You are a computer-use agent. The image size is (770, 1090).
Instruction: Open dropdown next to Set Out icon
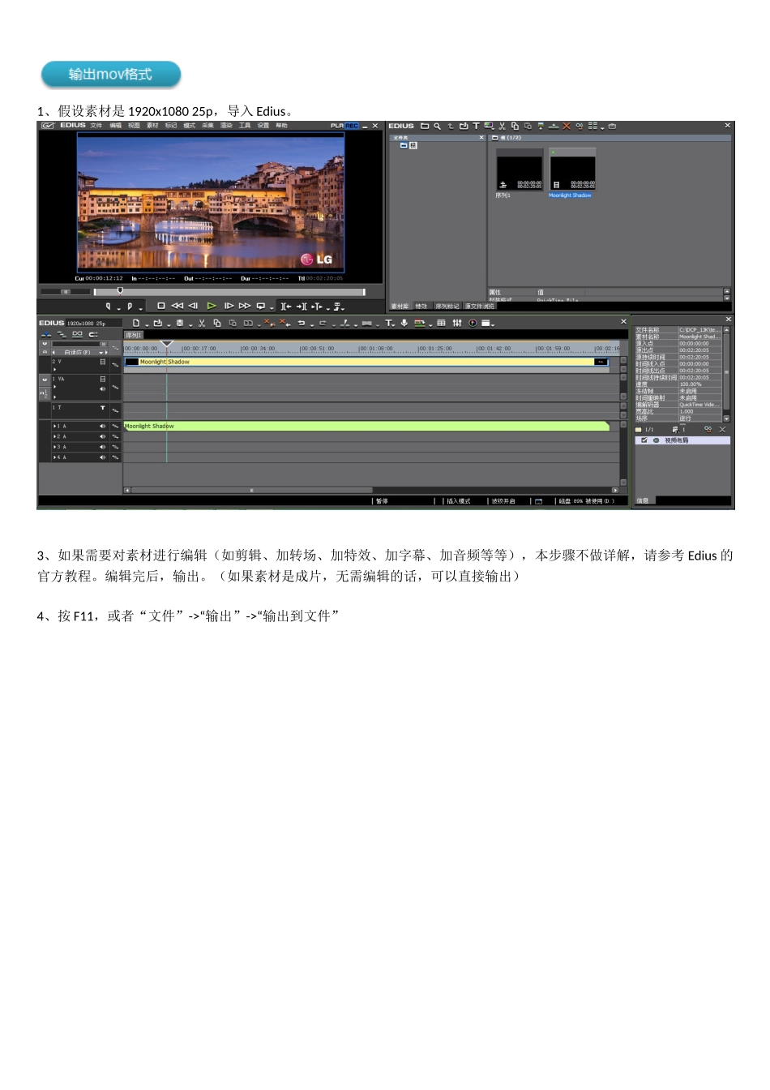click(x=140, y=308)
